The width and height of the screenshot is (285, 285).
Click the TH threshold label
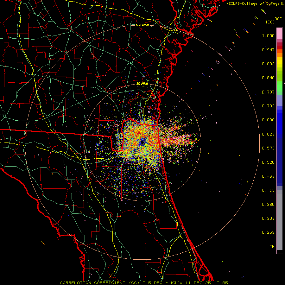click(x=272, y=247)
